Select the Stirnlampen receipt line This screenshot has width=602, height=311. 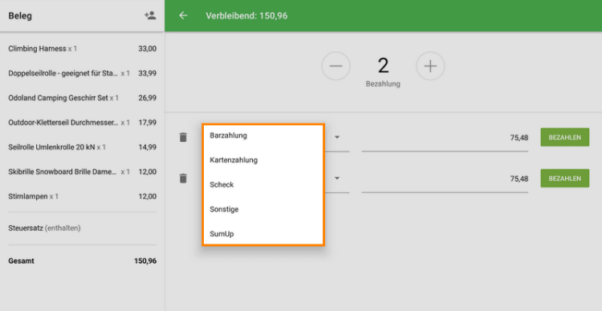pos(82,196)
